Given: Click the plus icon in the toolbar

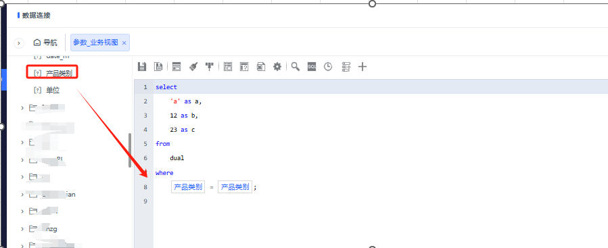Looking at the screenshot, I should (x=363, y=67).
